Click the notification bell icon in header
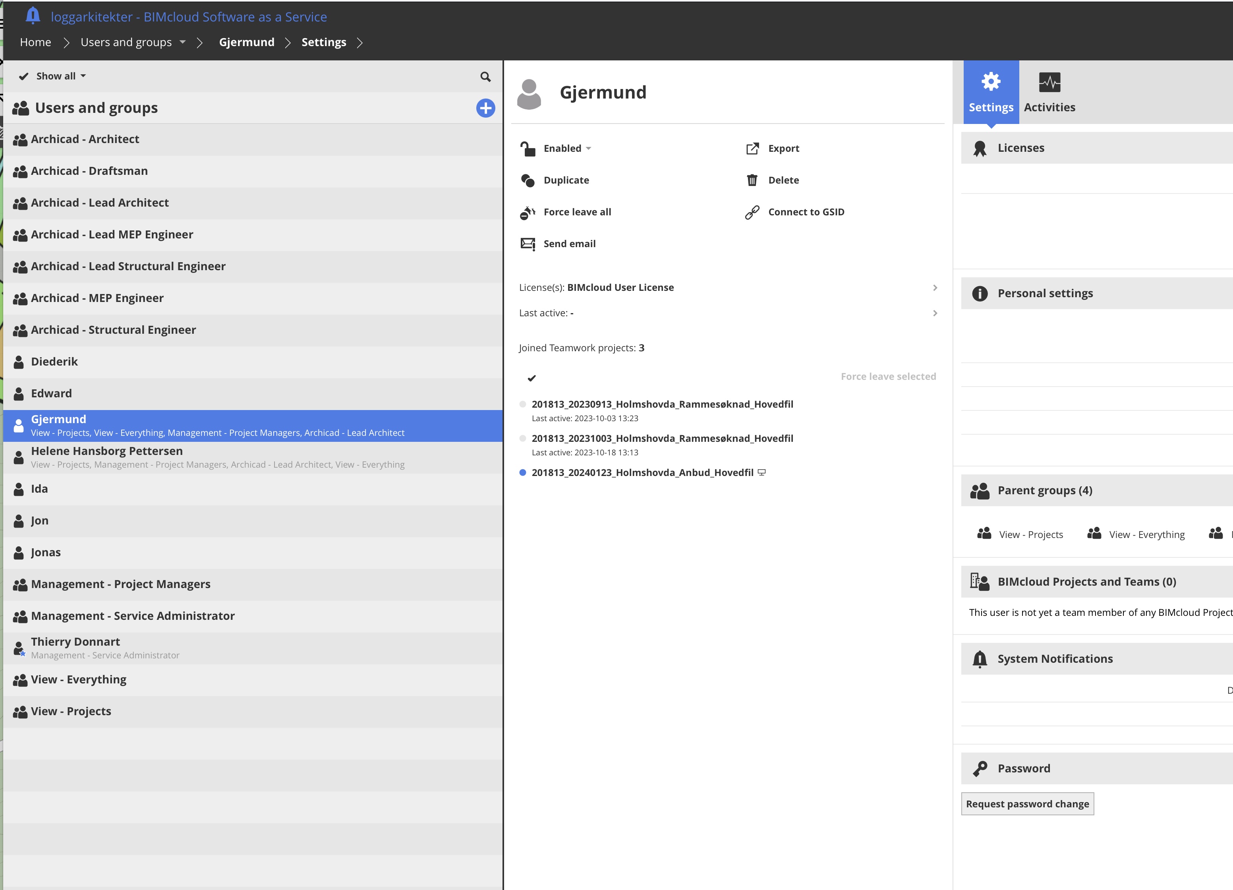This screenshot has height=890, width=1233. pyautogui.click(x=33, y=16)
